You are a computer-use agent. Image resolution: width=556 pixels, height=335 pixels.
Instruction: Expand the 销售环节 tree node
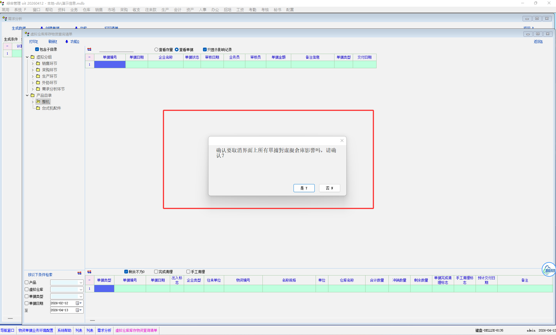click(x=33, y=64)
